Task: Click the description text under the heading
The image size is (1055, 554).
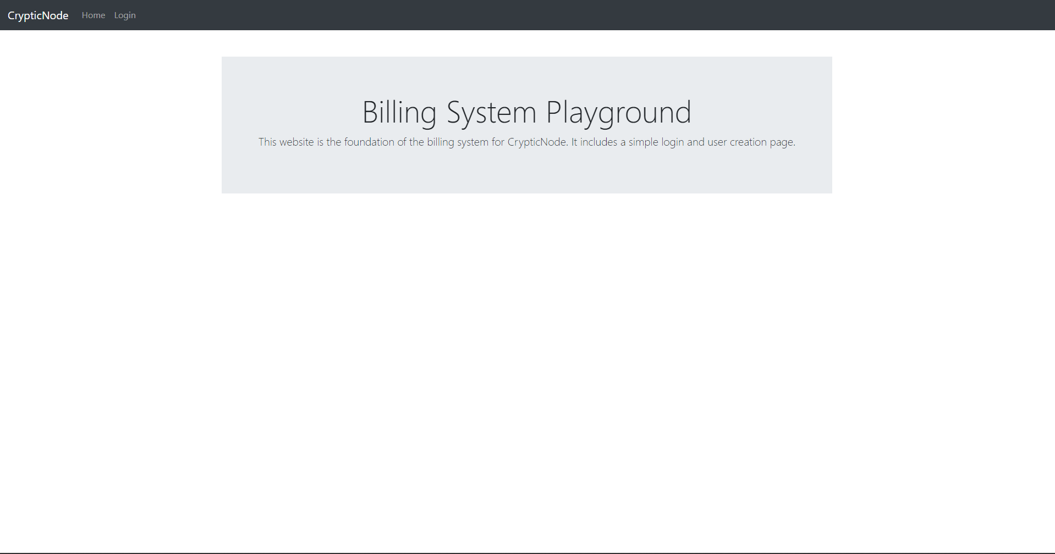Action: 526,142
